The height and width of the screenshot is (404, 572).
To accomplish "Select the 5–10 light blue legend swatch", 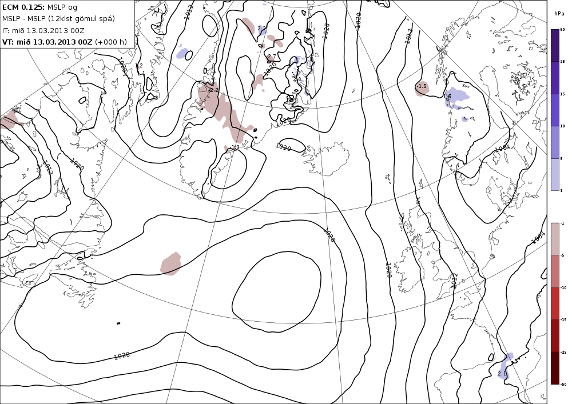I will pos(555,142).
